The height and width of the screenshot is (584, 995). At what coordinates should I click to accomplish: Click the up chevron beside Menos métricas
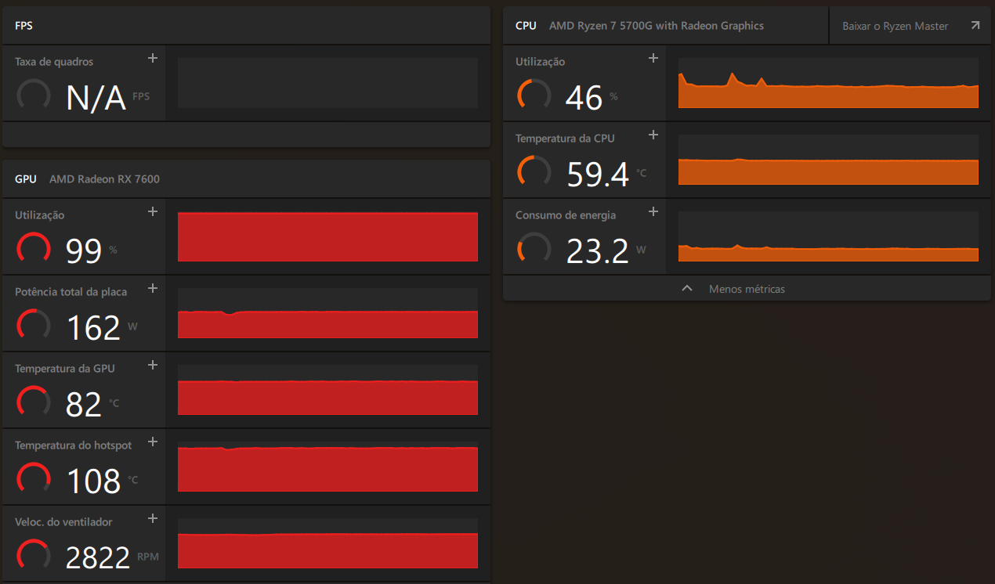(687, 288)
